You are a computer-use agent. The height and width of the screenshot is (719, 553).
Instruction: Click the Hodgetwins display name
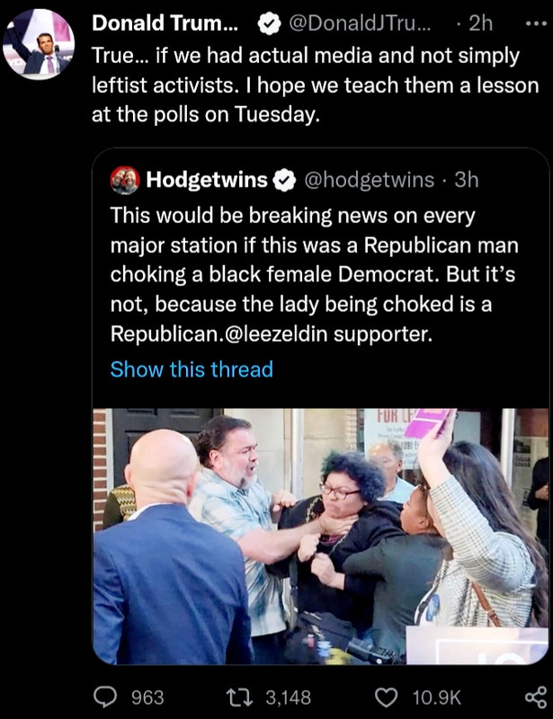207,180
